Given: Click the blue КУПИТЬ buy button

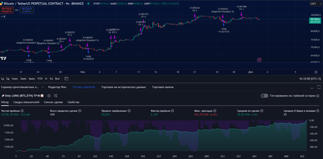Looking at the screenshot, I should point(27,10).
